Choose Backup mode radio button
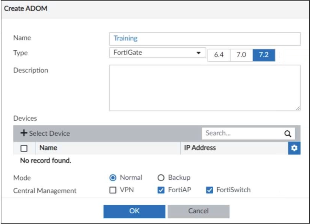This screenshot has height=224, width=310. point(161,178)
